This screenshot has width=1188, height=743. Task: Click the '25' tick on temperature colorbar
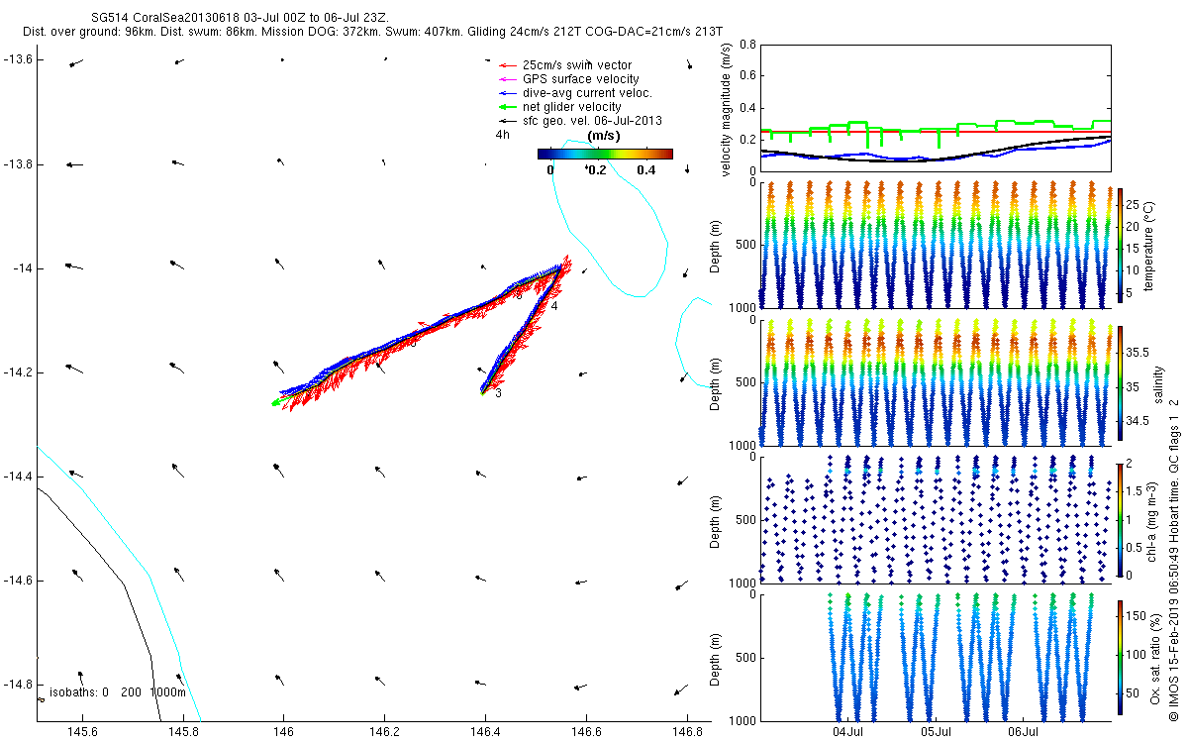(1135, 207)
